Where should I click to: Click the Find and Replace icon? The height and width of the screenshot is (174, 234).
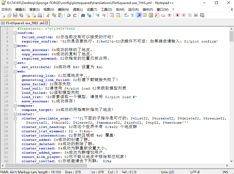tap(89, 15)
